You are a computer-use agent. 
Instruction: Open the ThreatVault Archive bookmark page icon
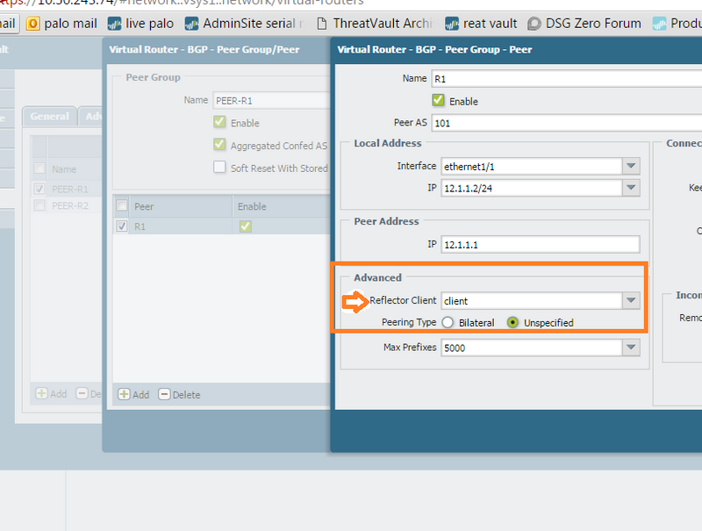[321, 24]
